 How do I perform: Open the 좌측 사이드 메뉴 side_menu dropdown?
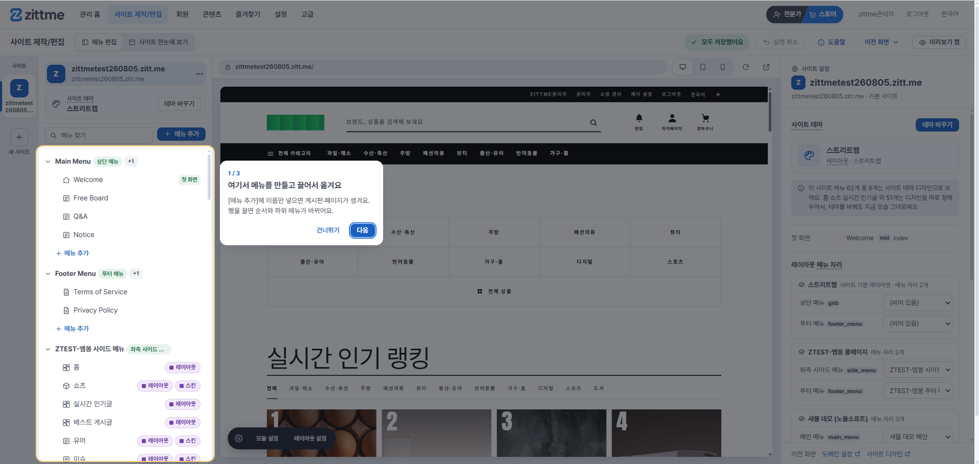917,370
